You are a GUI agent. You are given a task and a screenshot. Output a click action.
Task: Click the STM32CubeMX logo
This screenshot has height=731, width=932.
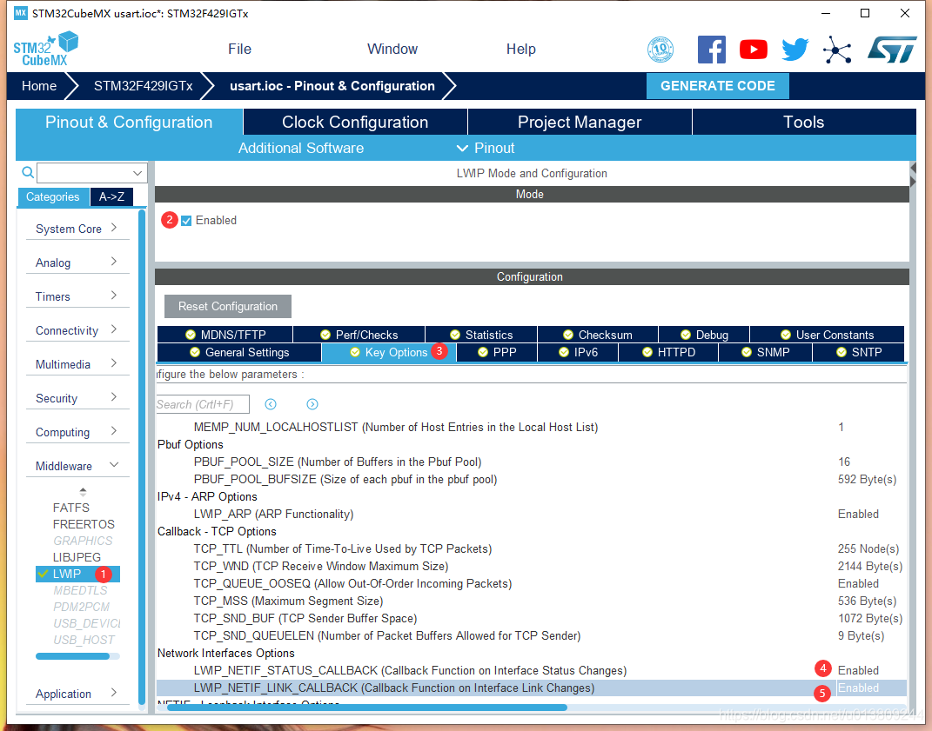46,49
